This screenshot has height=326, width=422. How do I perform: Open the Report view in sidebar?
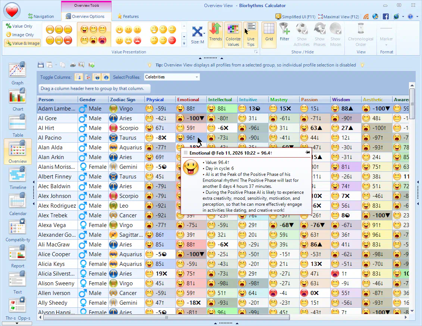coord(17,256)
